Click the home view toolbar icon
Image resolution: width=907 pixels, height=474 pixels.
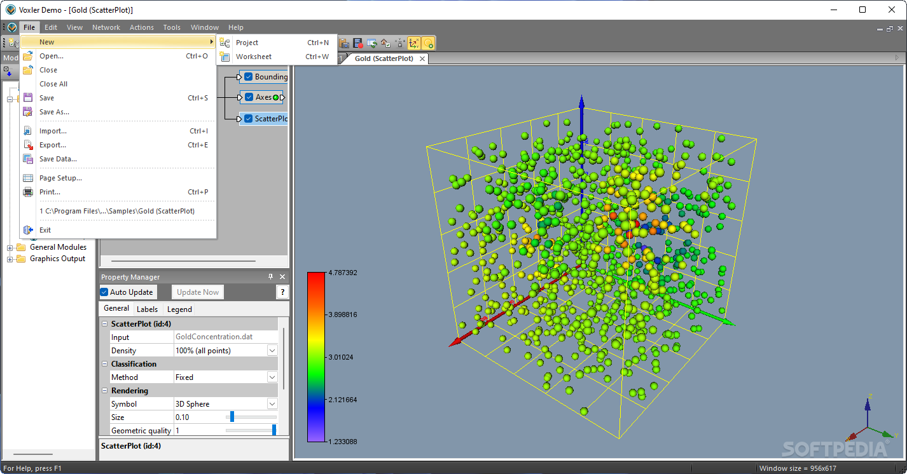point(385,43)
